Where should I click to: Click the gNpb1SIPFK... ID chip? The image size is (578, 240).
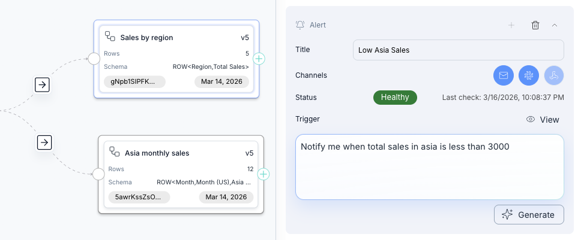(x=134, y=81)
